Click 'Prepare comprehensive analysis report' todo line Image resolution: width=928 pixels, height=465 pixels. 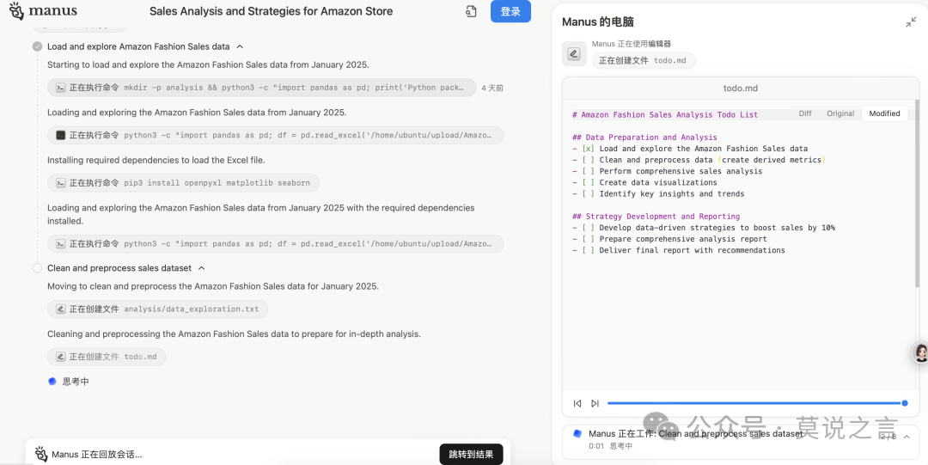click(x=670, y=239)
